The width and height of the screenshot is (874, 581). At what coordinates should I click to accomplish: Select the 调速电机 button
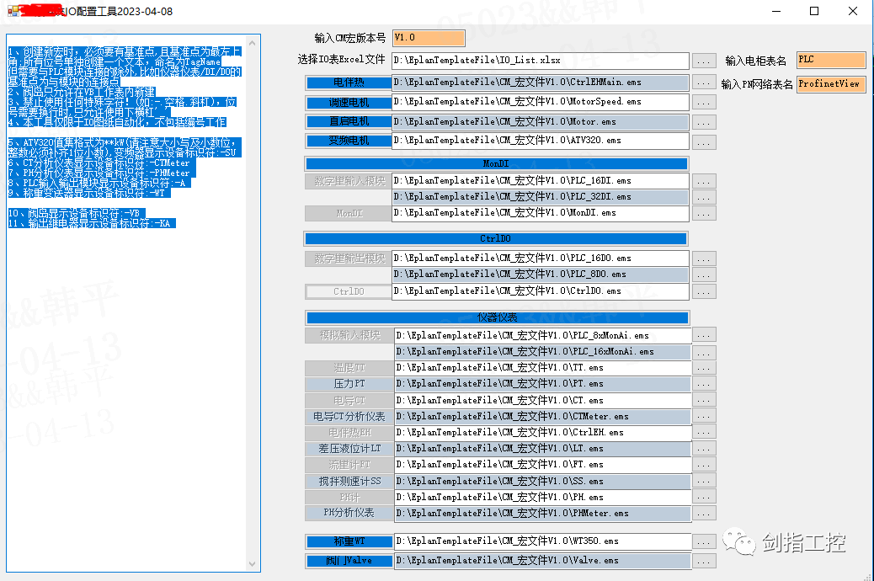348,102
